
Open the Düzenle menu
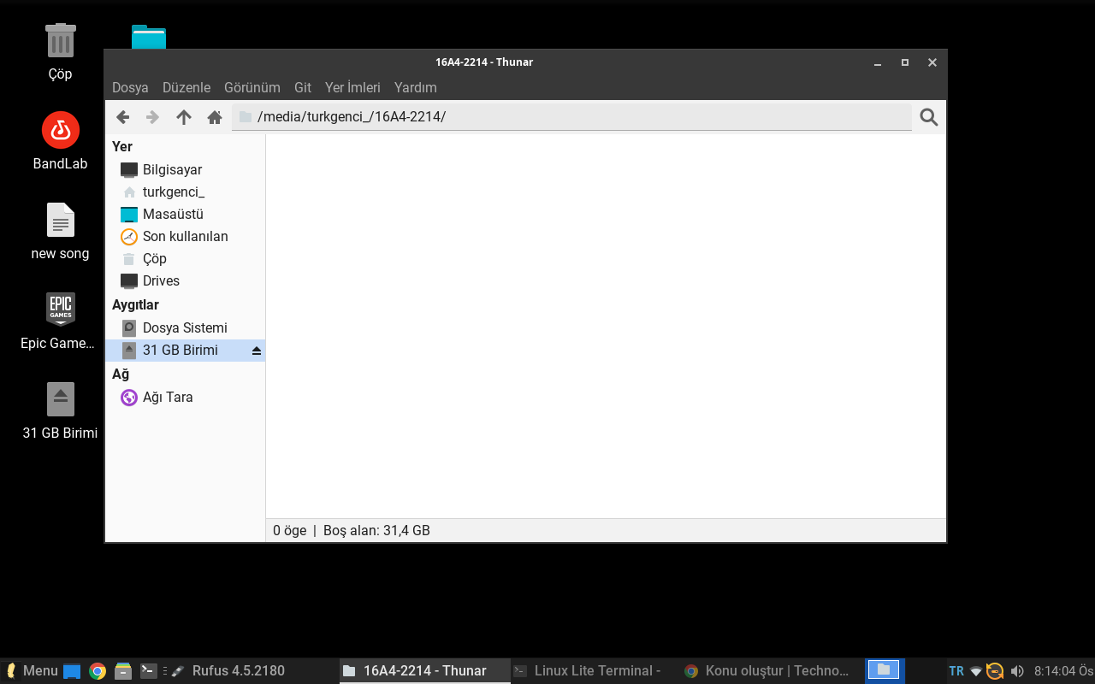click(x=186, y=87)
